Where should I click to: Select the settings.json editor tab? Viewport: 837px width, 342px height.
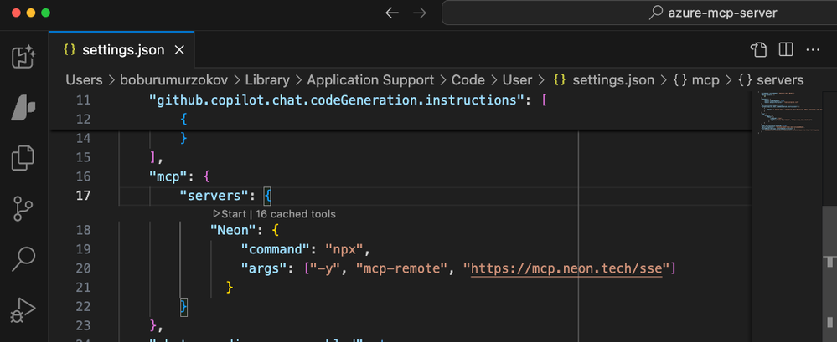pyautogui.click(x=121, y=49)
